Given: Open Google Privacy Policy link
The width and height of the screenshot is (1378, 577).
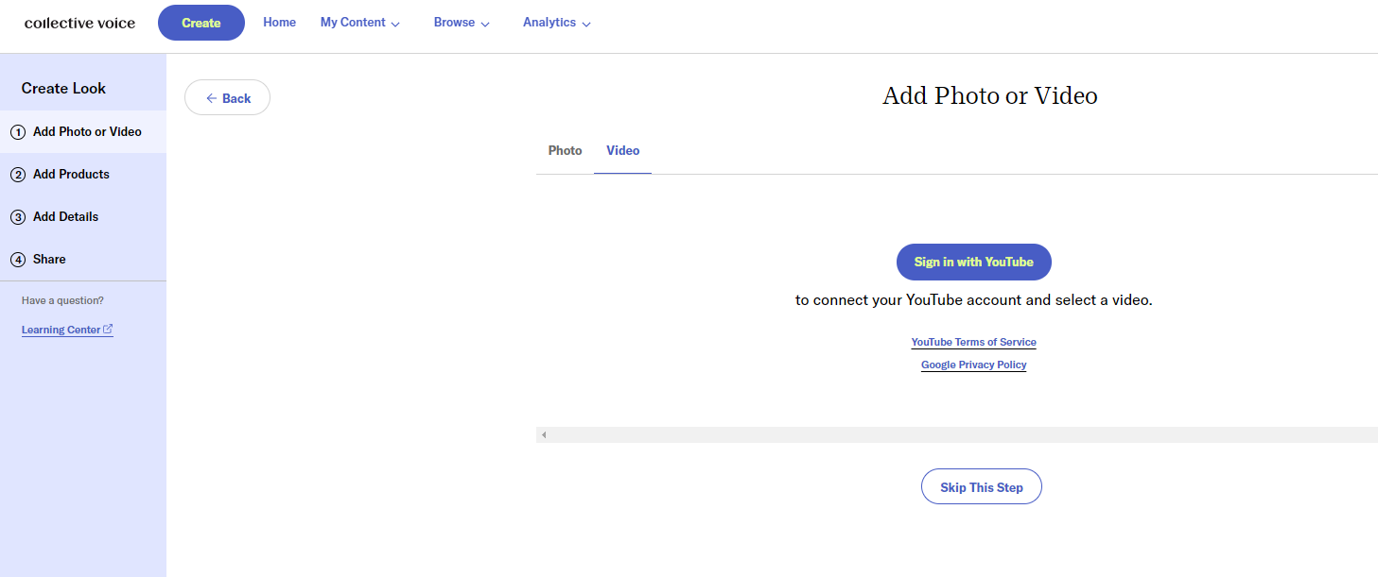Looking at the screenshot, I should click(974, 365).
